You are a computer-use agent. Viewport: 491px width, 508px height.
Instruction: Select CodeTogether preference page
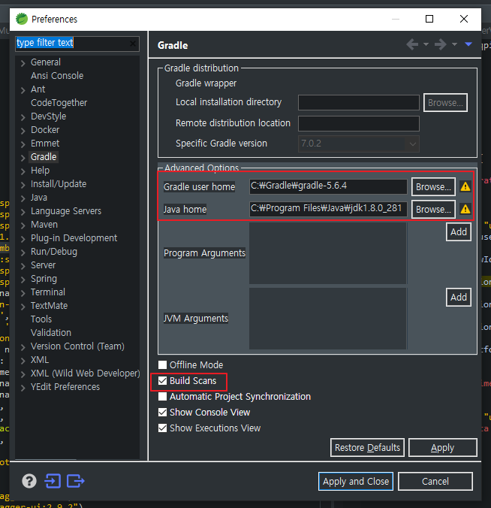(59, 103)
